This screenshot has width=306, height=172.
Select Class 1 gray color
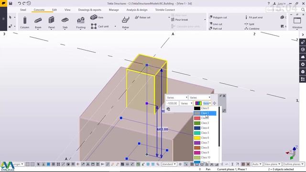[x=205, y=113]
